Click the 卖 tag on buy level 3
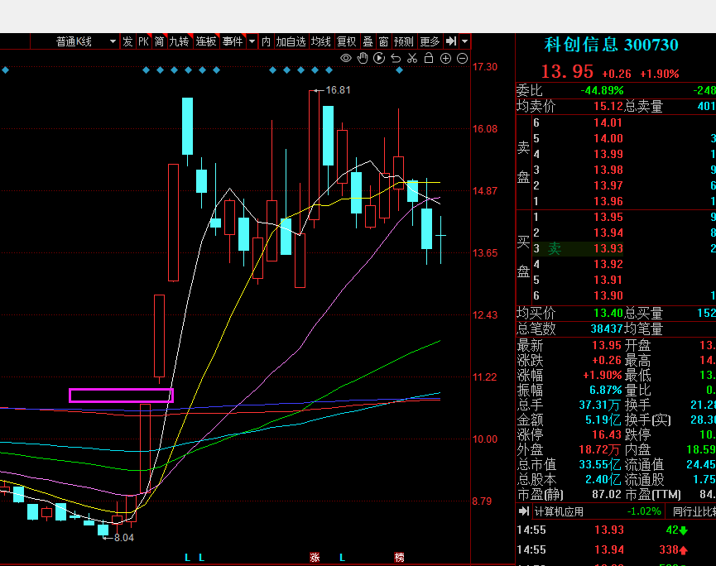The height and width of the screenshot is (566, 716). pyautogui.click(x=555, y=248)
